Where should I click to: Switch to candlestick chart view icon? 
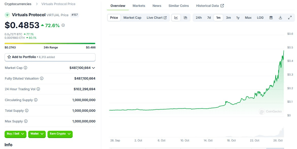tap(185, 17)
